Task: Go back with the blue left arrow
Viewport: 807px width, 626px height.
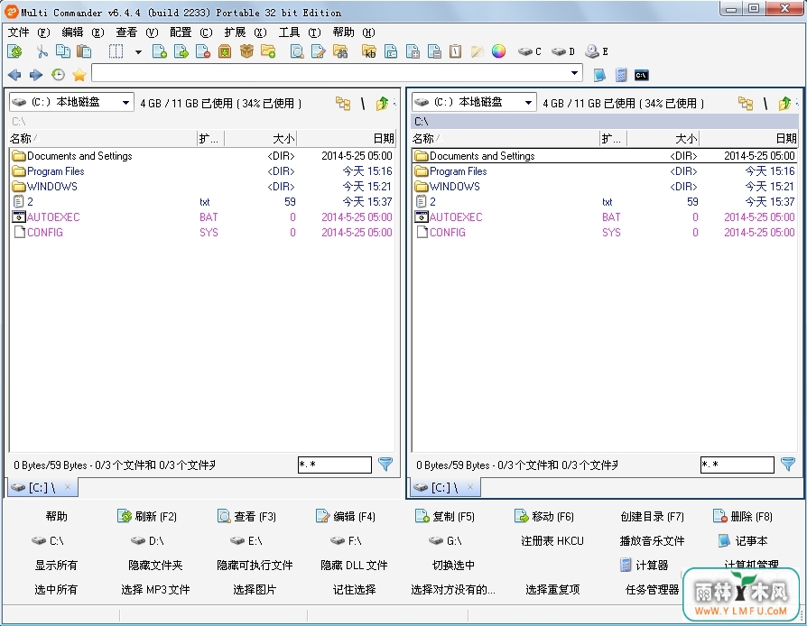Action: tap(14, 75)
